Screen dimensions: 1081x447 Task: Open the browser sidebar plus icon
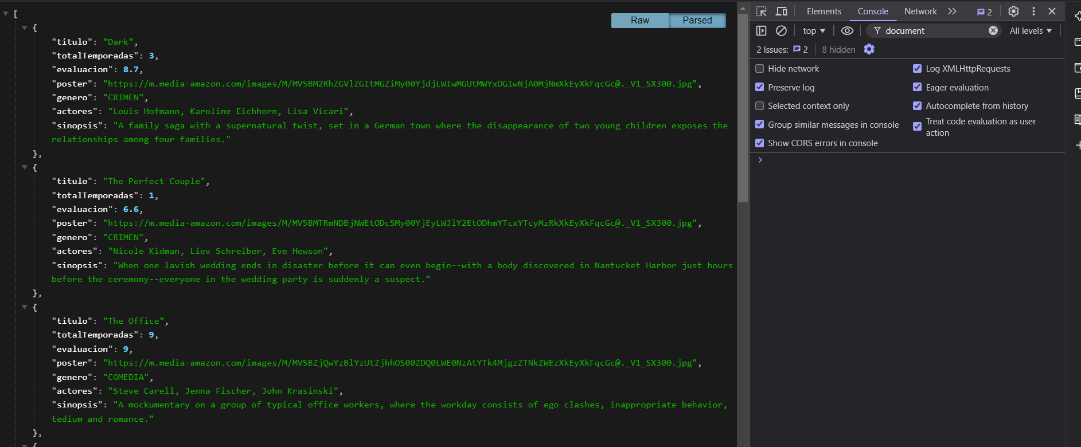[x=1078, y=145]
